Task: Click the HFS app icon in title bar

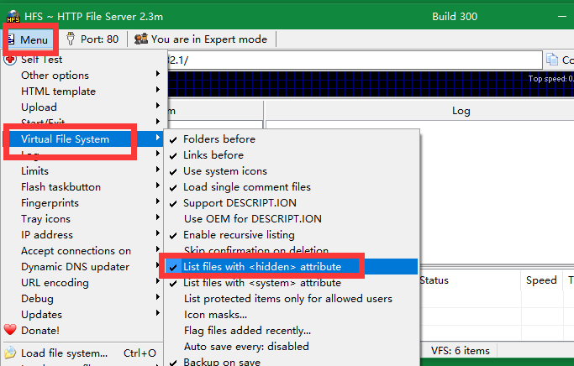Action: click(x=13, y=17)
